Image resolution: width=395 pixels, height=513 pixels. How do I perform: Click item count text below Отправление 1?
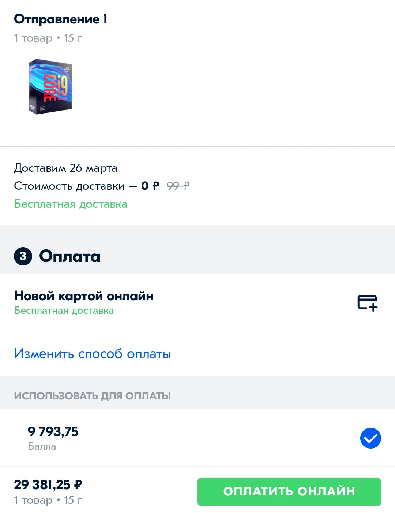48,38
